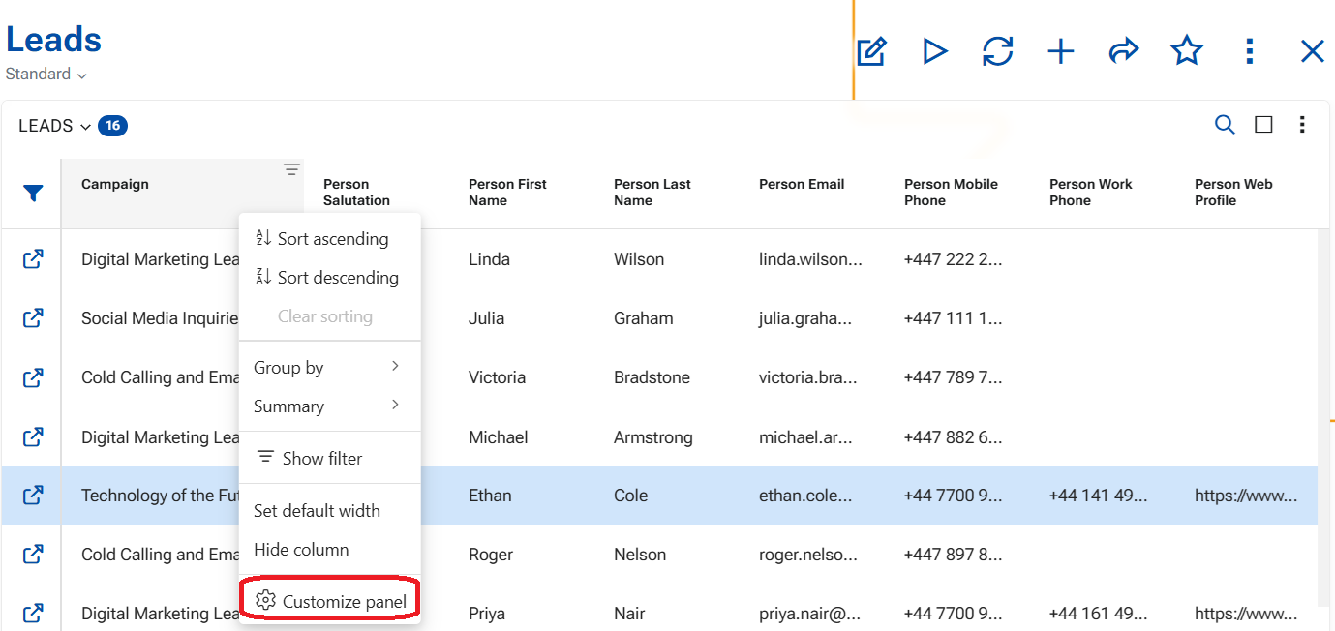Click Person Salutation column header

pyautogui.click(x=356, y=193)
